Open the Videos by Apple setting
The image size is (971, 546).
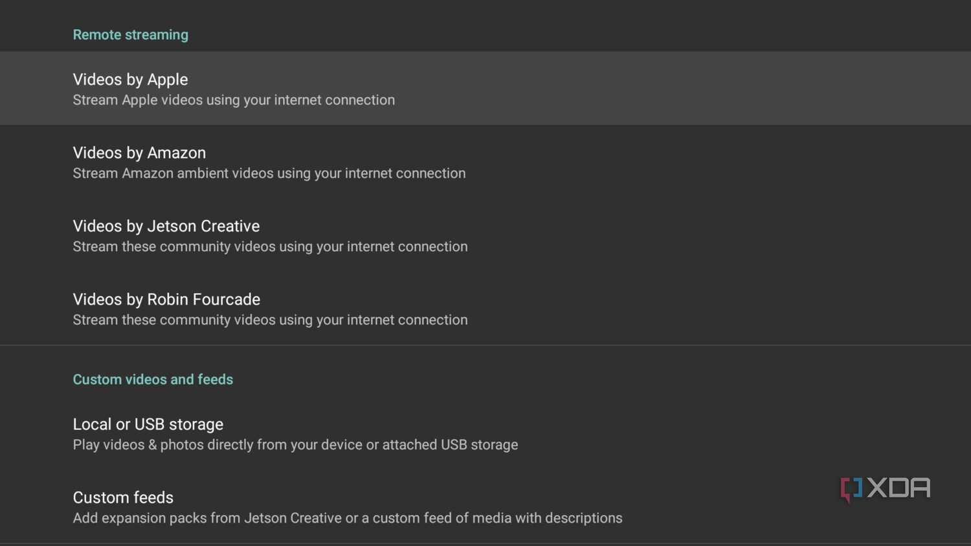point(485,89)
